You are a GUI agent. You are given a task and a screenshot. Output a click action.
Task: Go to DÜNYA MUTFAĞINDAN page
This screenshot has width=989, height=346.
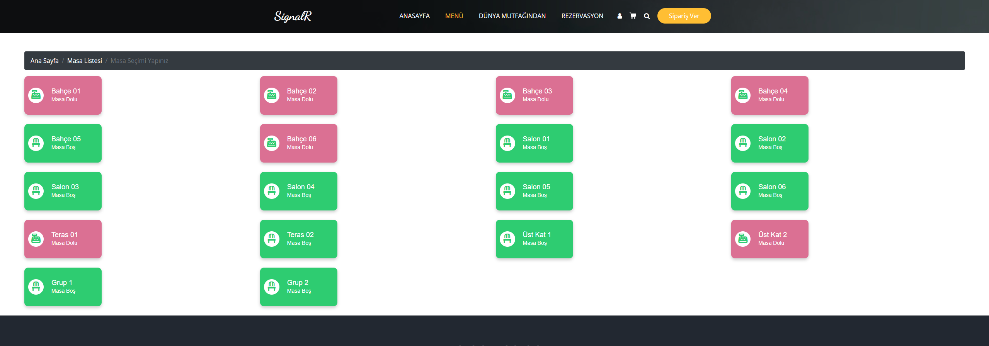pos(512,16)
